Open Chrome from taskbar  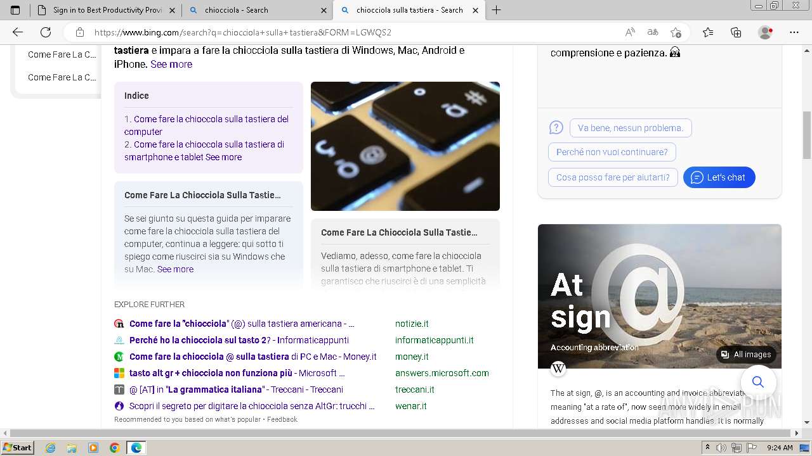tap(115, 448)
